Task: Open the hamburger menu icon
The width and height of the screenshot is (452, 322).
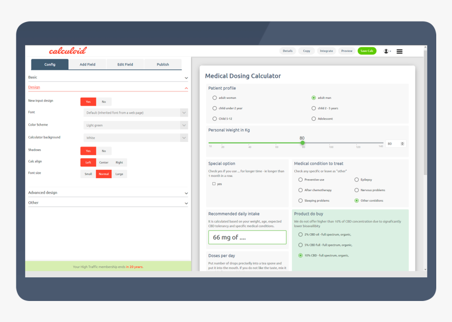Action: (x=399, y=51)
